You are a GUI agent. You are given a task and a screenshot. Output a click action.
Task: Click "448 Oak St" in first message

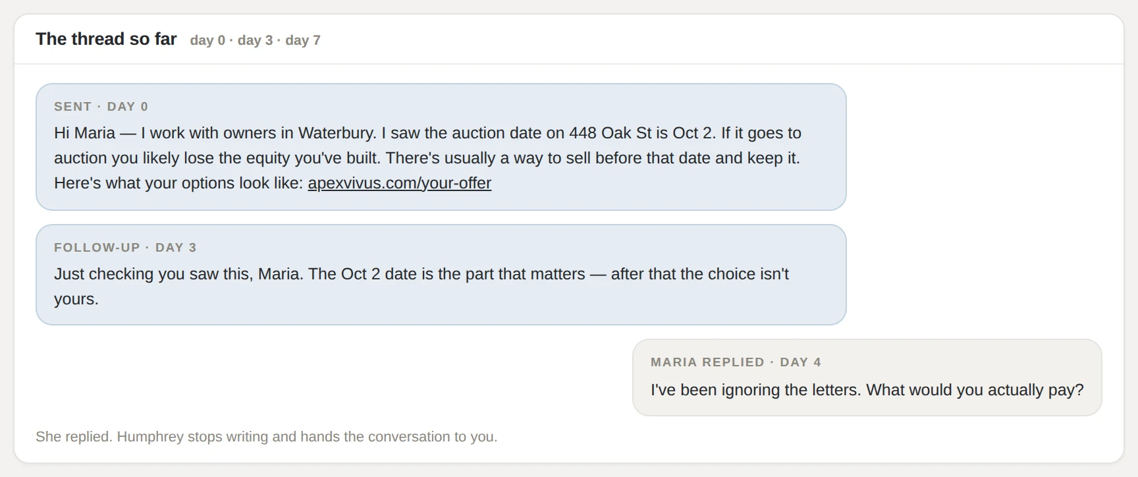pos(610,133)
